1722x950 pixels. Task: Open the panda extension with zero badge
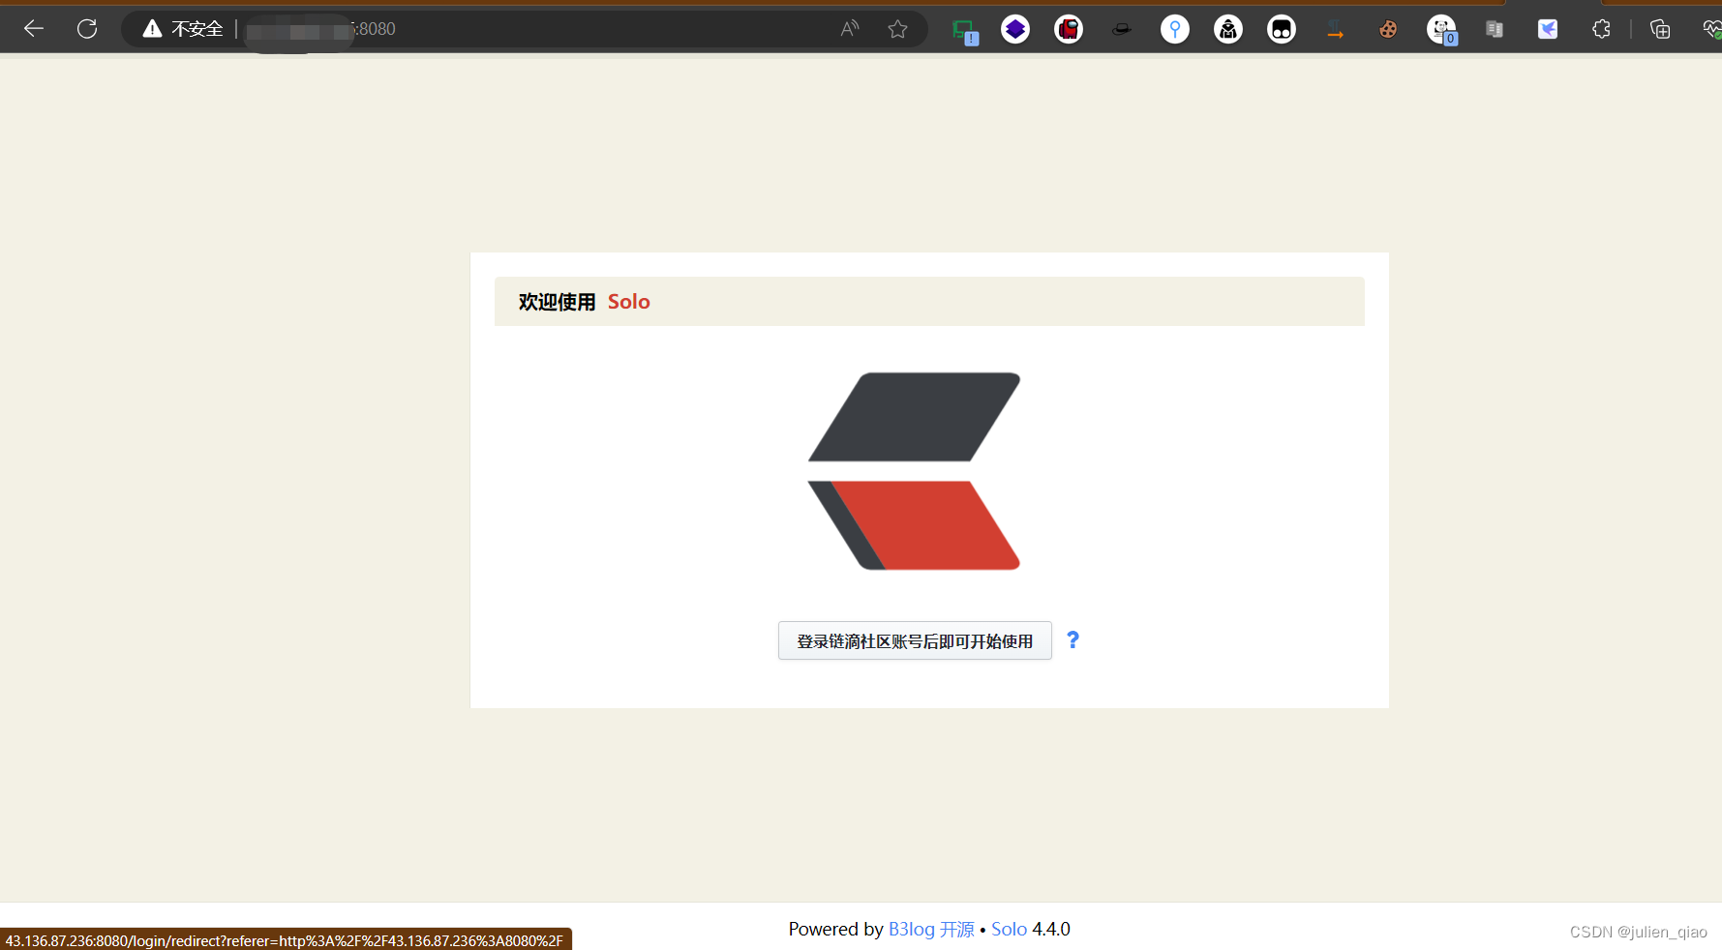click(x=1442, y=30)
